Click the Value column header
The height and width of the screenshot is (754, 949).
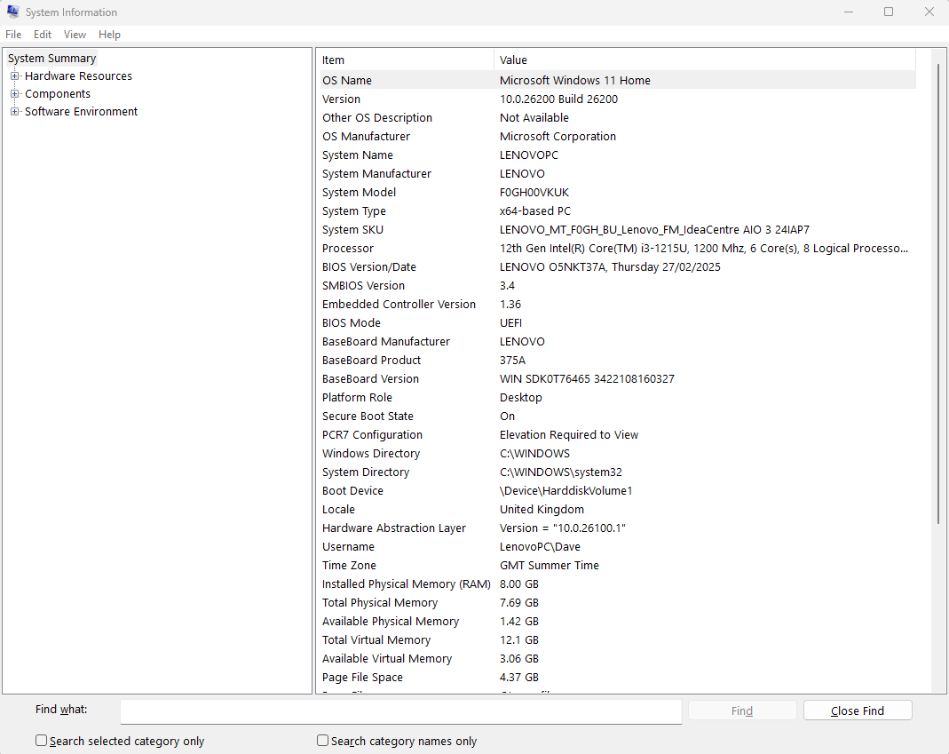(x=705, y=60)
